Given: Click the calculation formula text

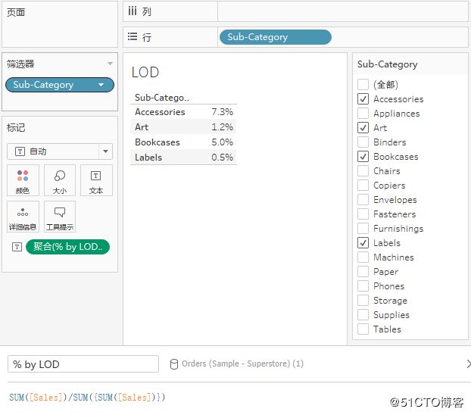Looking at the screenshot, I should 87,398.
